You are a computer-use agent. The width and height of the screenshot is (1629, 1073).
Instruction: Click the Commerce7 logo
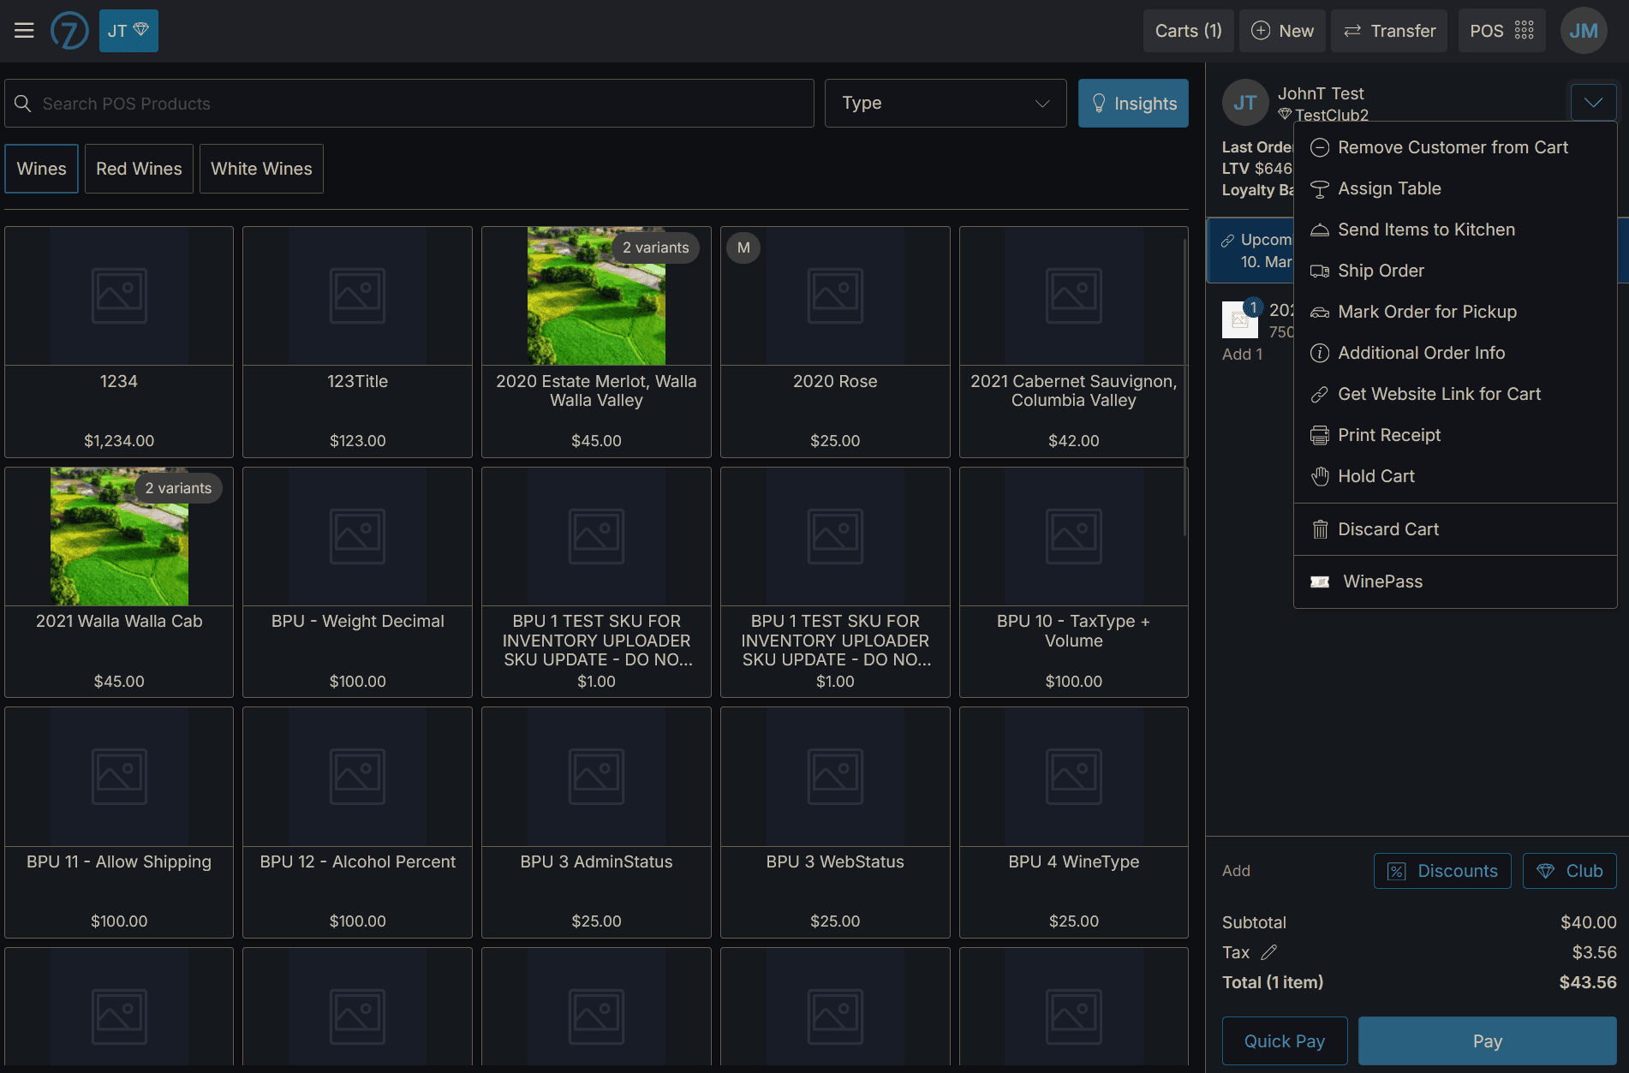coord(69,30)
